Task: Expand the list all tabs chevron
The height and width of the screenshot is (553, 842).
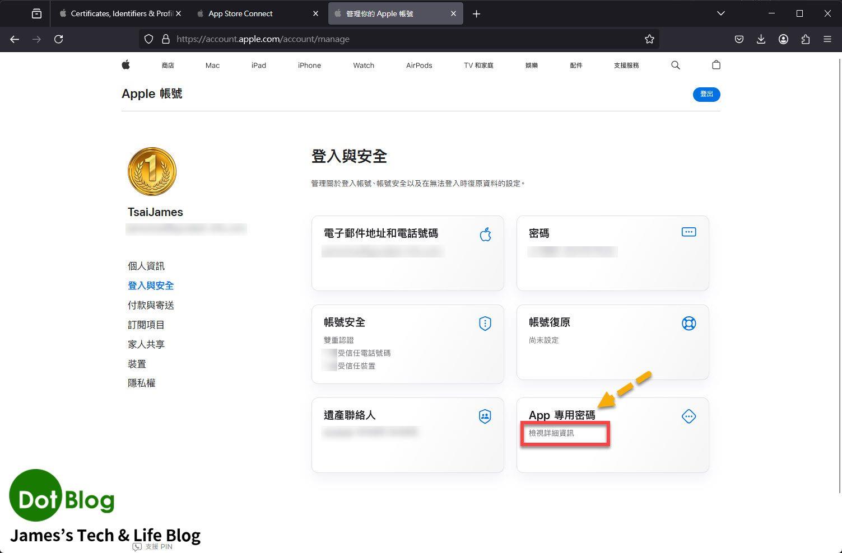Action: (x=720, y=13)
